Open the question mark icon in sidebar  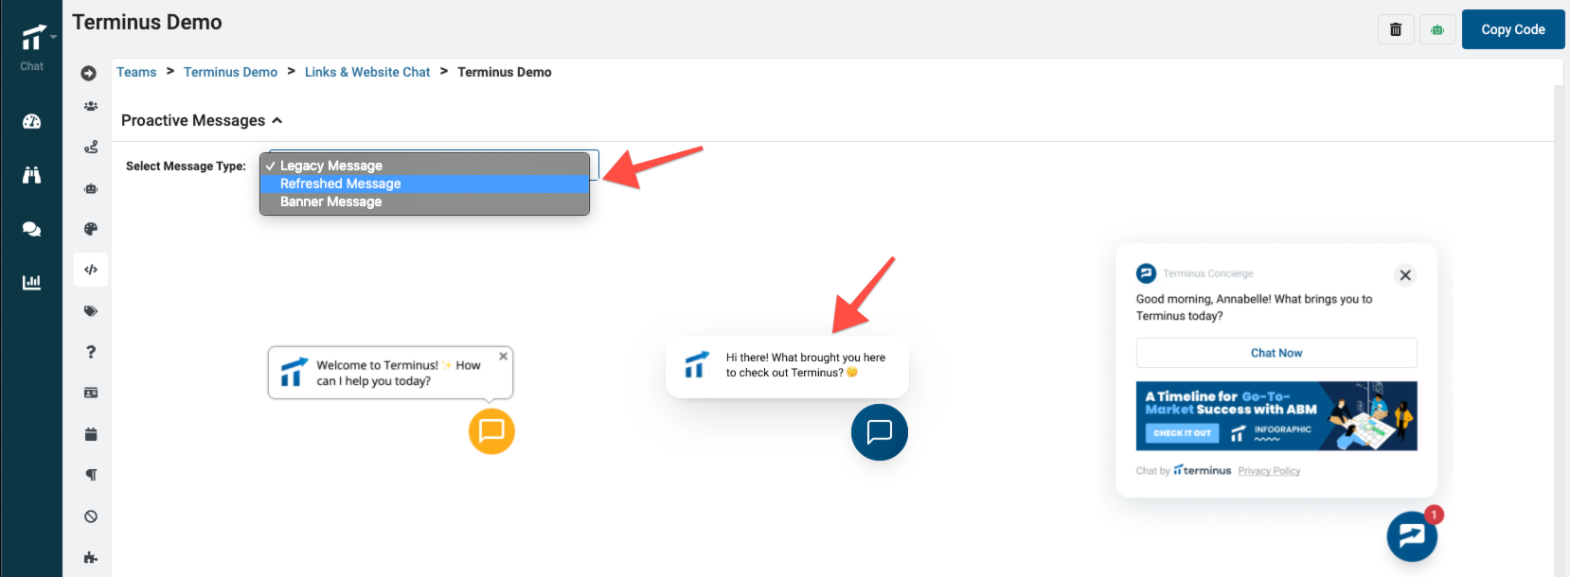(91, 352)
